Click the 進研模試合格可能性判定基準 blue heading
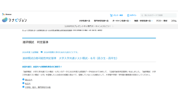 point(70,58)
